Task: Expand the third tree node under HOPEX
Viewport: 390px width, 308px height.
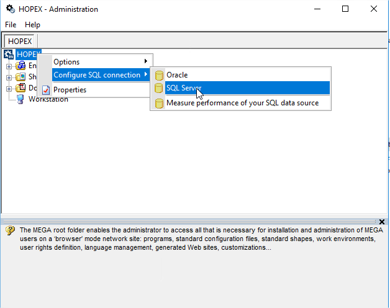Action: coord(9,88)
